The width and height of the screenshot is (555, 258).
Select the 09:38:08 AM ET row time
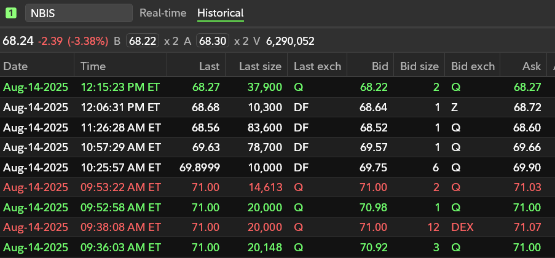(x=120, y=227)
